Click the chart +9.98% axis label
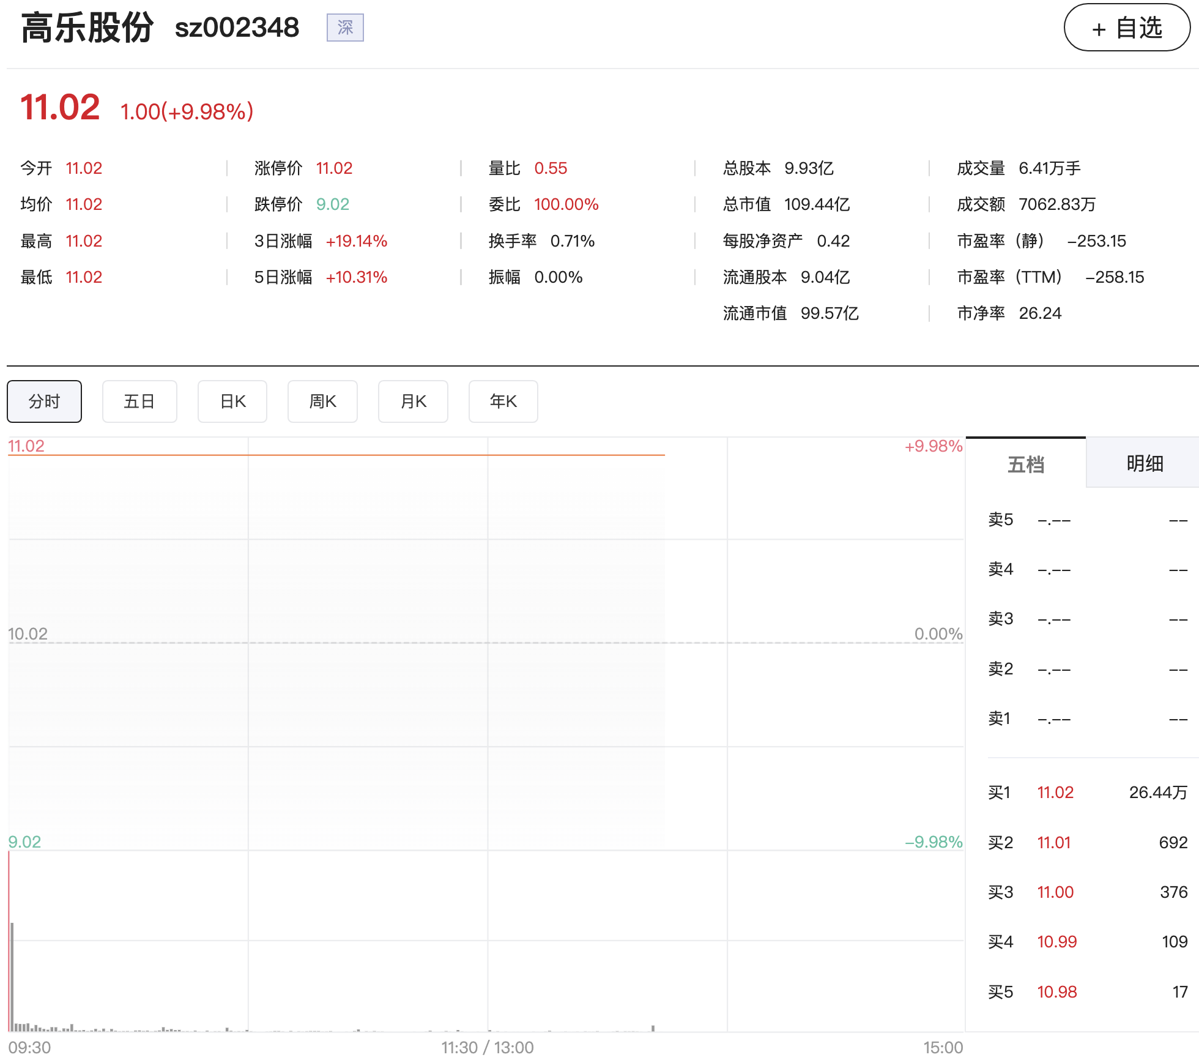1199x1060 pixels. (934, 446)
